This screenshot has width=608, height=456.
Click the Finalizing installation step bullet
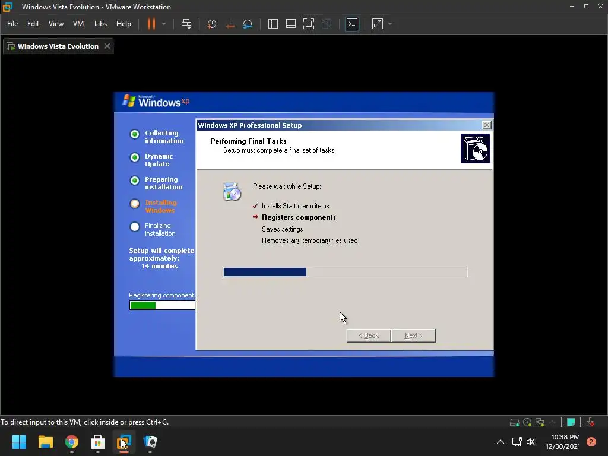[x=135, y=227]
